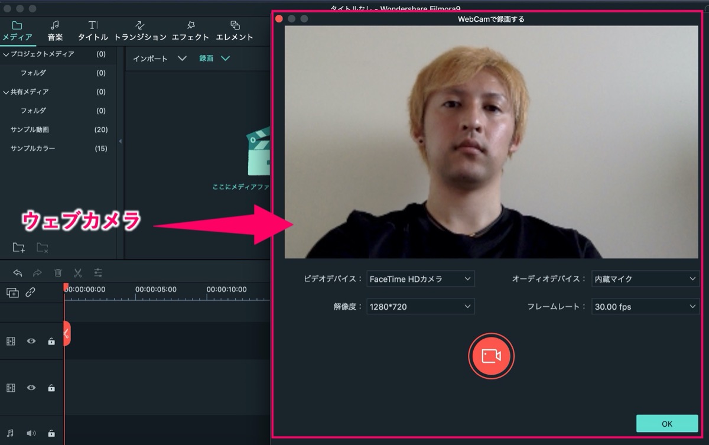
Task: Open the インポート dropdown
Action: [160, 59]
